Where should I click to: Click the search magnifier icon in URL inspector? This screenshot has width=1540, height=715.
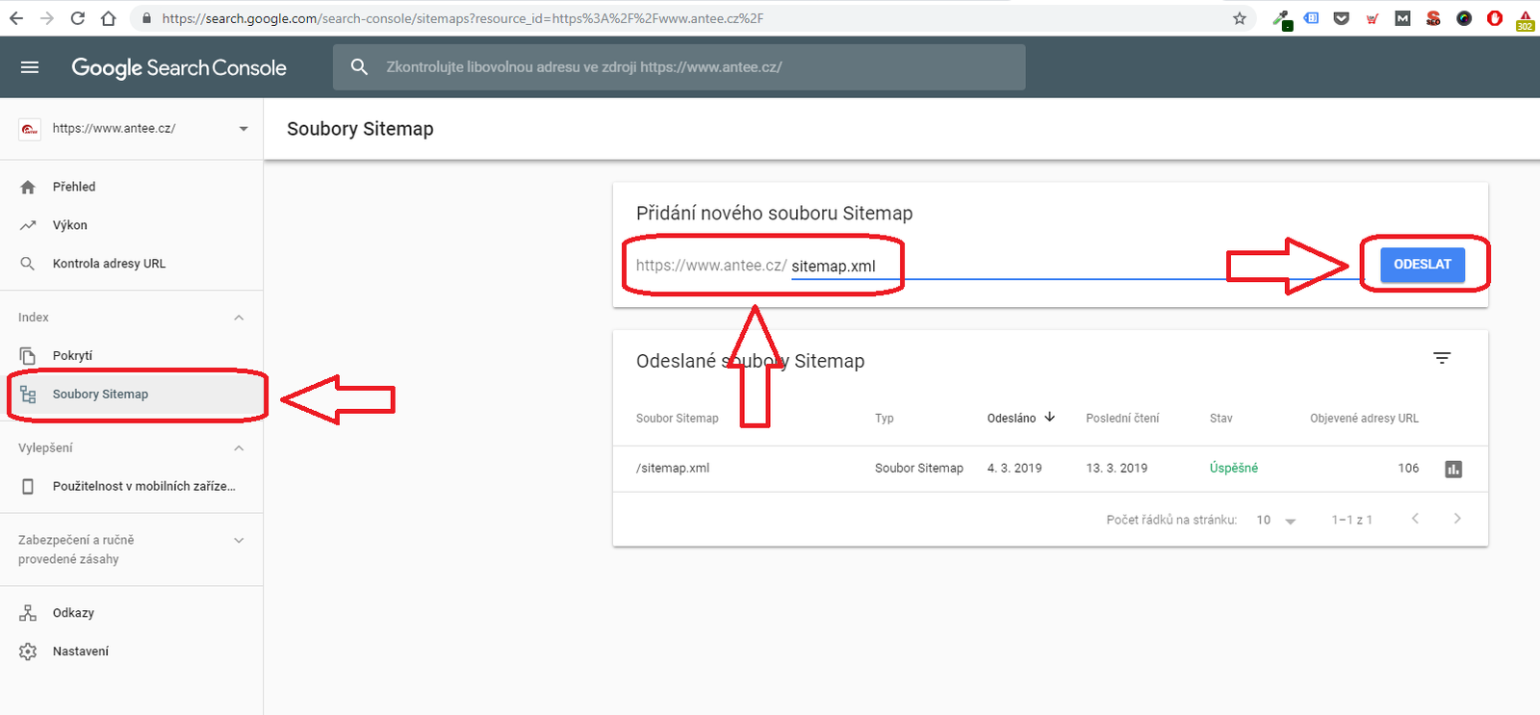pos(359,67)
